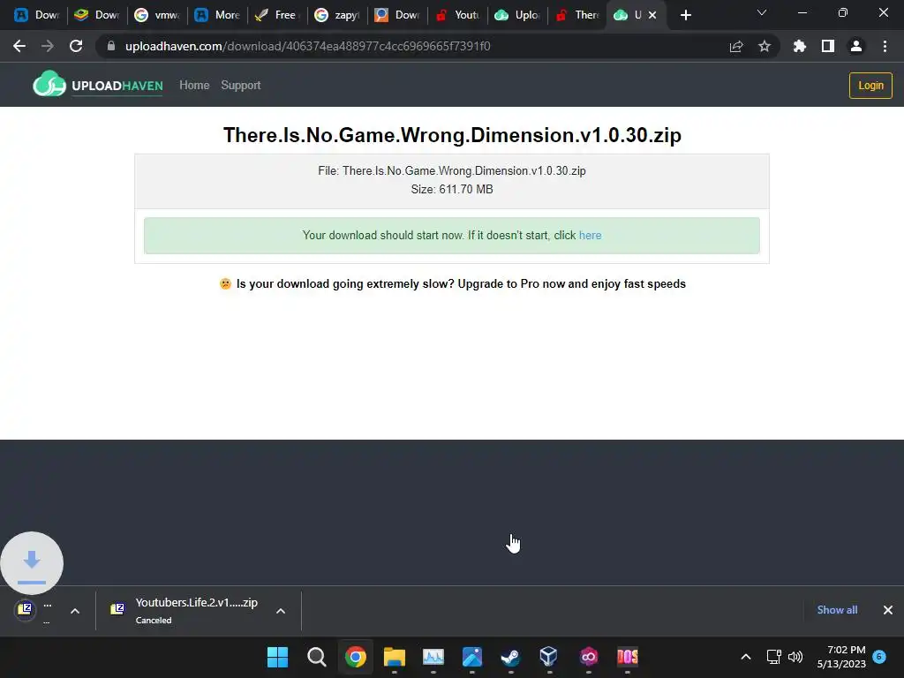Viewport: 904px width, 678px height.
Task: Show all downloads
Action: point(837,610)
